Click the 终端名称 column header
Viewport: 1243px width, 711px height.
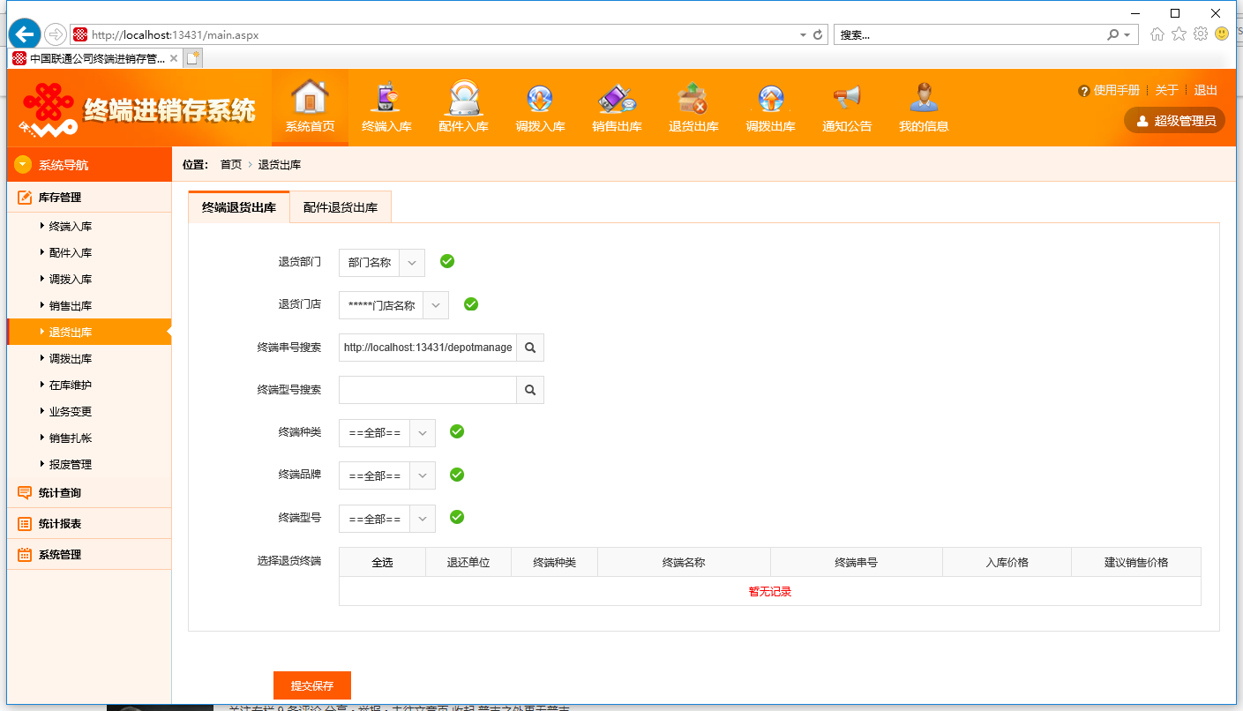[x=684, y=562]
